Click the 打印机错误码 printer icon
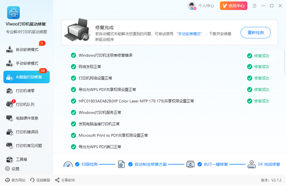286x186 pixels. (x=10, y=132)
